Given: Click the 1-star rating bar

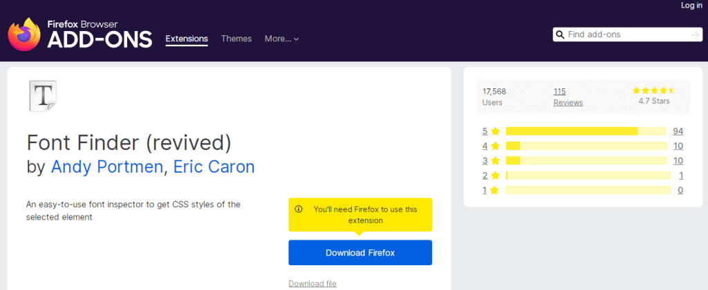Looking at the screenshot, I should tap(588, 191).
